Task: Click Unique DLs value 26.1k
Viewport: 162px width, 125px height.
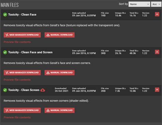Action: [118, 53]
